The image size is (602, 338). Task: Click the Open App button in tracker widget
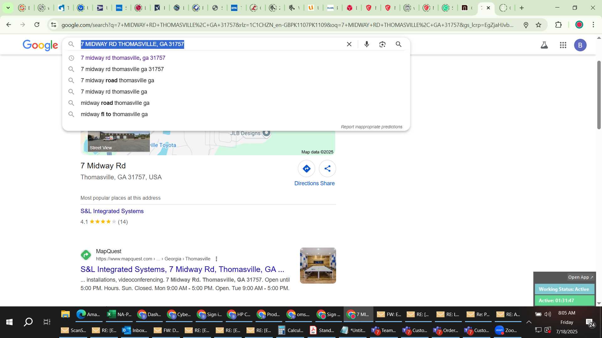[x=580, y=277]
